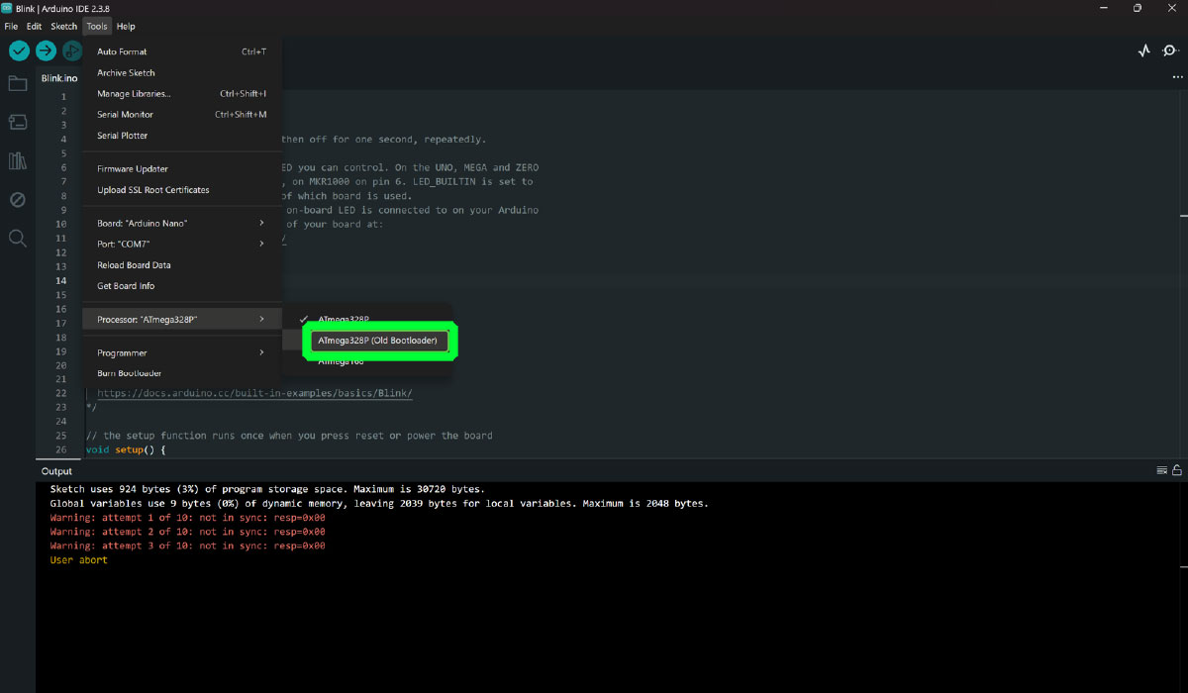Open the Debug sidebar icon
Screen dimensions: 1188x693
pyautogui.click(x=18, y=199)
